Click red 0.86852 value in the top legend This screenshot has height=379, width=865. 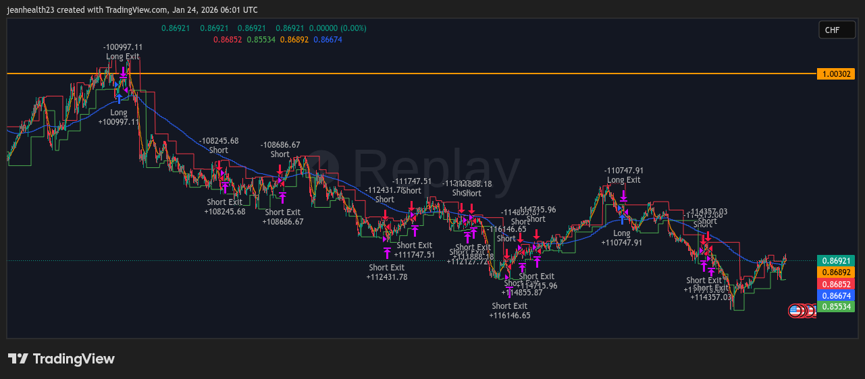(228, 40)
